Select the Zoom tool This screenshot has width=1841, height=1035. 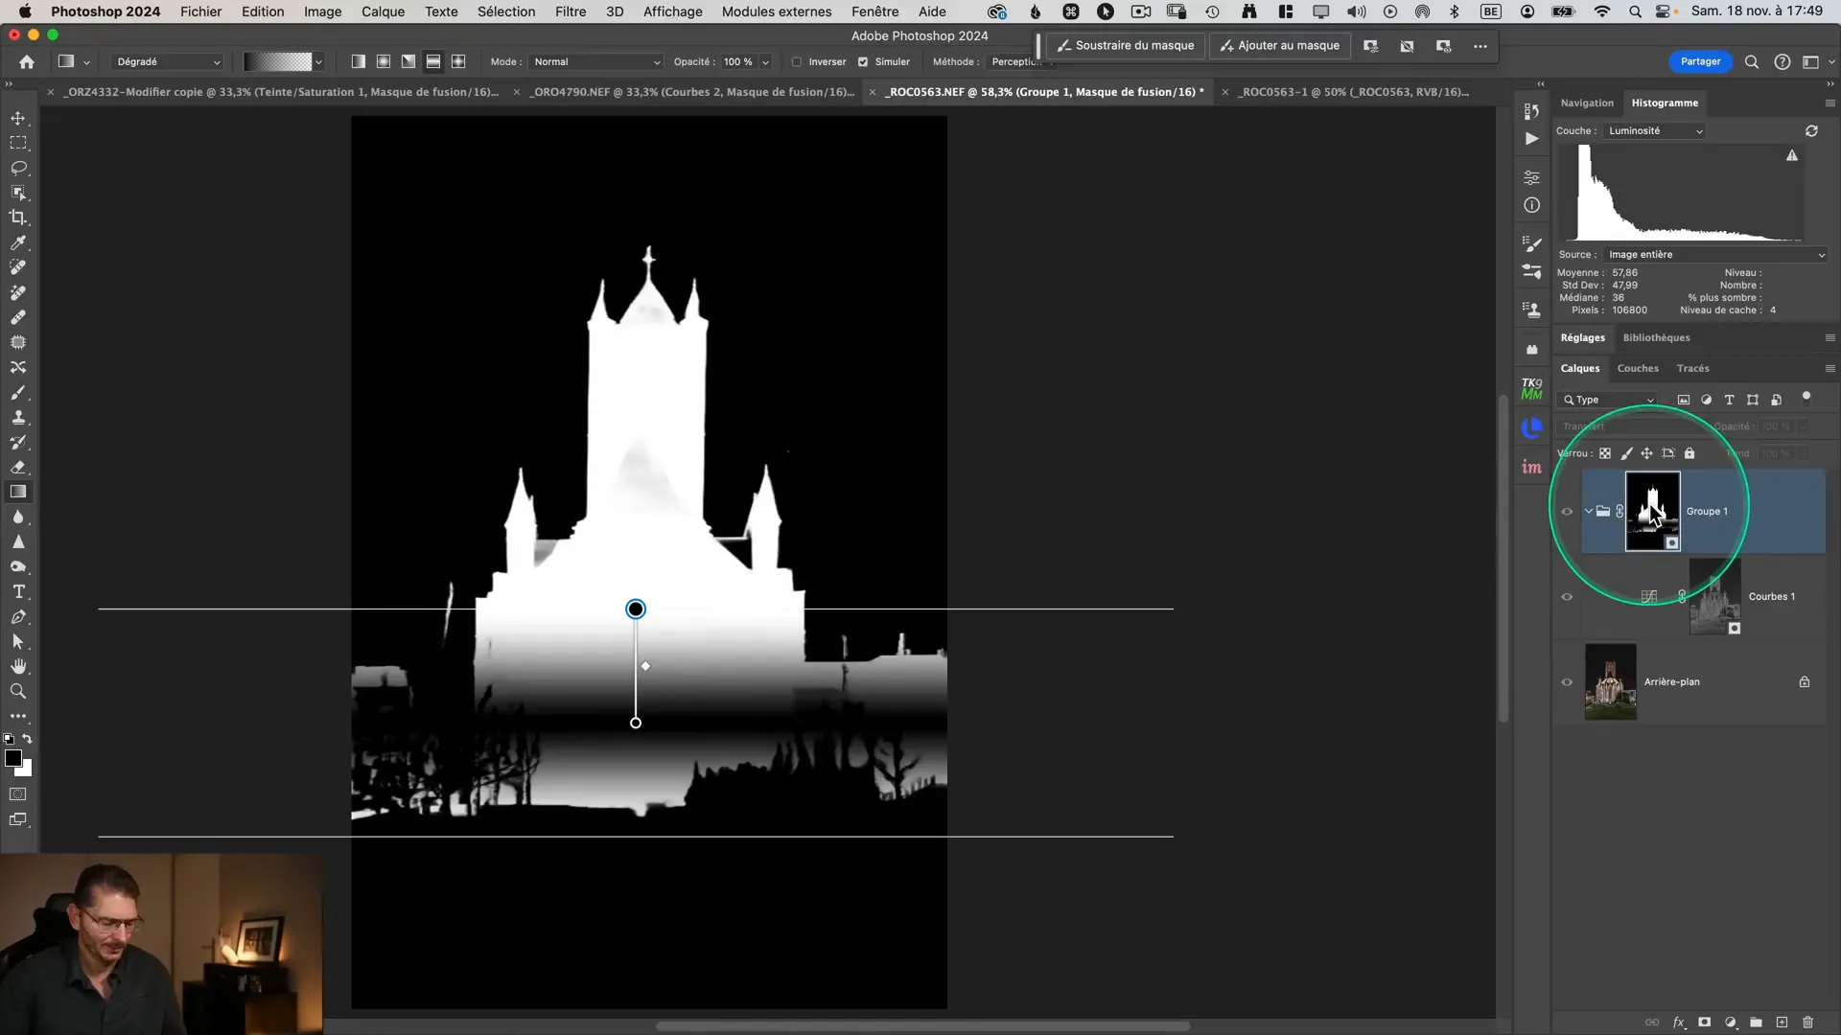18,691
